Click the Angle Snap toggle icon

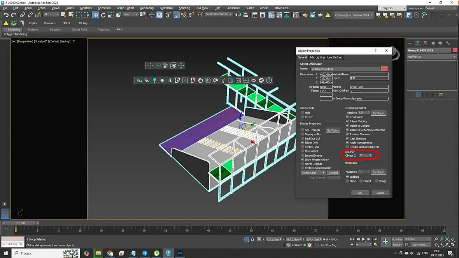point(176,15)
